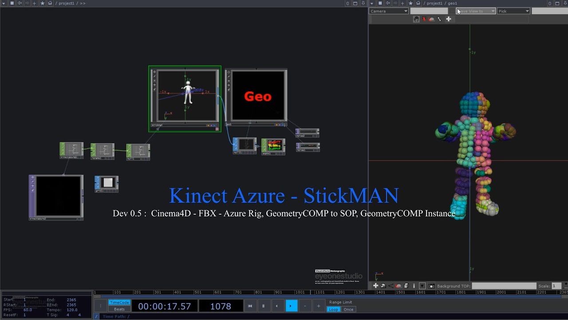Click the highlighted play forward button
The height and width of the screenshot is (320, 568).
coord(291,306)
